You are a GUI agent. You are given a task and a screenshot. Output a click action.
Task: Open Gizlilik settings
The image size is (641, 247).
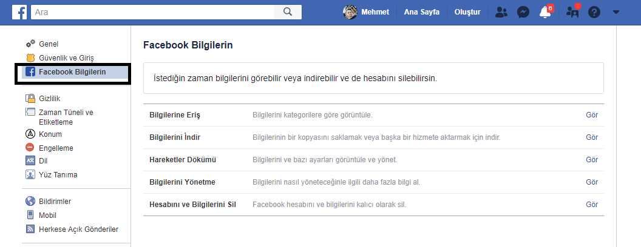(x=50, y=98)
